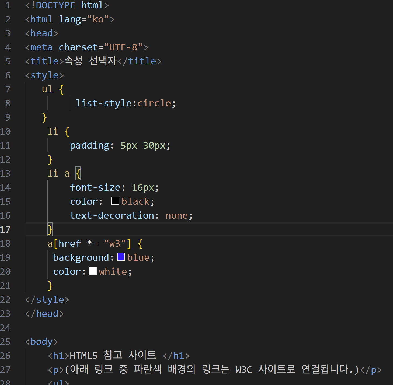The height and width of the screenshot is (385, 393).
Task: Click the opening head tag on line 3
Action: click(42, 33)
